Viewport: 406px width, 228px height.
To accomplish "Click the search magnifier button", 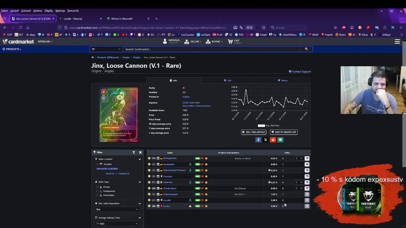I will [306, 49].
